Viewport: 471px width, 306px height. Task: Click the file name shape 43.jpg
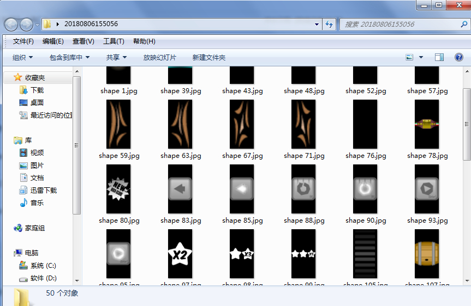tap(242, 91)
